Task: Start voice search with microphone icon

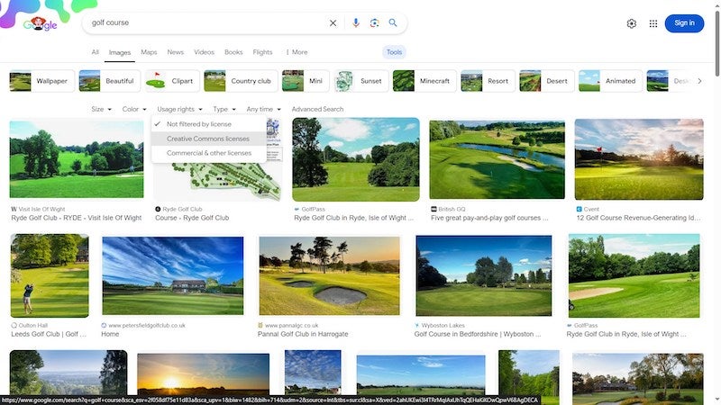Action: click(355, 23)
